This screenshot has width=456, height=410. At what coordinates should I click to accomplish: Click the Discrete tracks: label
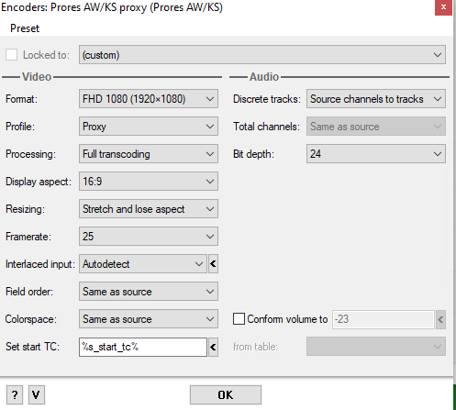(267, 99)
